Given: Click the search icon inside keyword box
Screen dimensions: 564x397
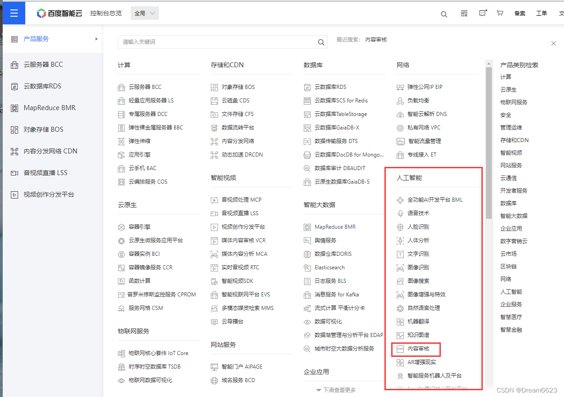Looking at the screenshot, I should click(321, 42).
